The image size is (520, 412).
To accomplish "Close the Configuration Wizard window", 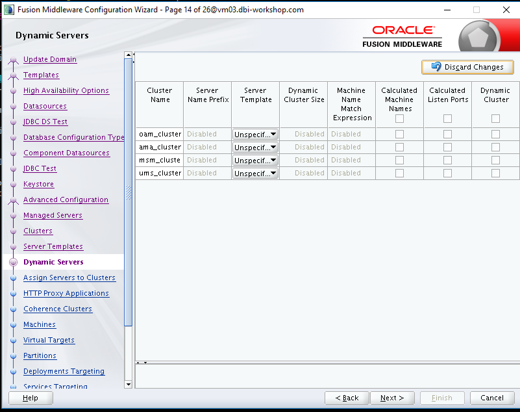I will [506, 10].
